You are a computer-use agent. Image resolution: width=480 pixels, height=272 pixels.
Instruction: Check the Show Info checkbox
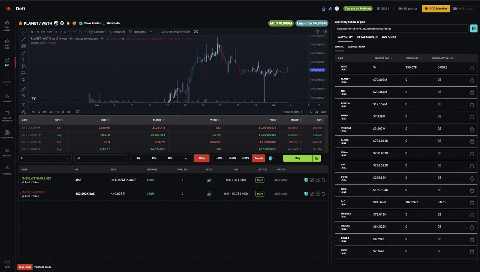(x=104, y=23)
